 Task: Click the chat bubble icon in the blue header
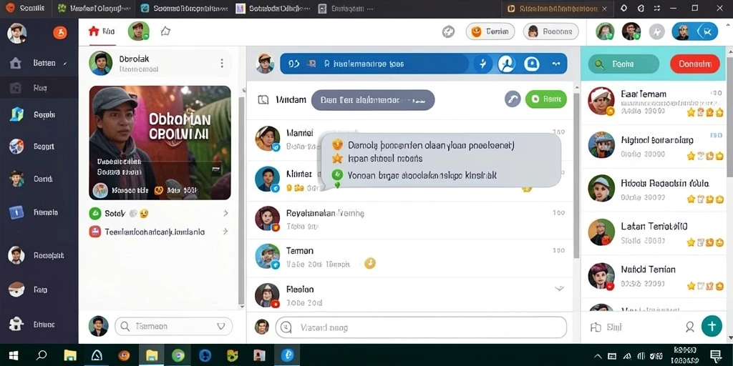pyautogui.click(x=532, y=64)
